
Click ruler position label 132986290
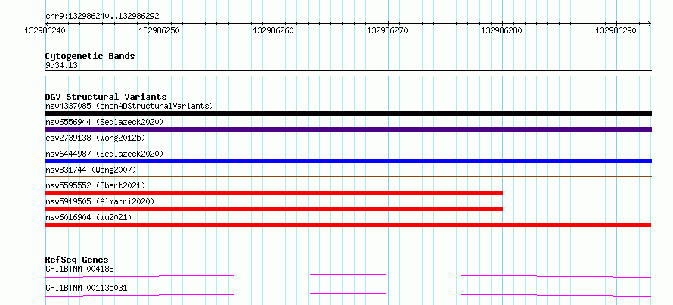pos(616,30)
